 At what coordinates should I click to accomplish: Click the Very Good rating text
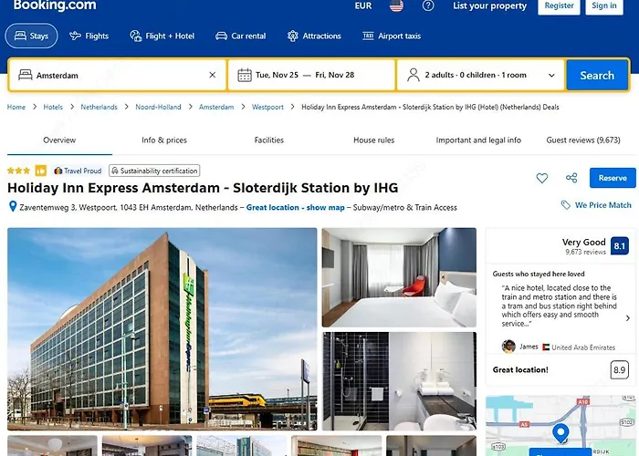tap(583, 243)
